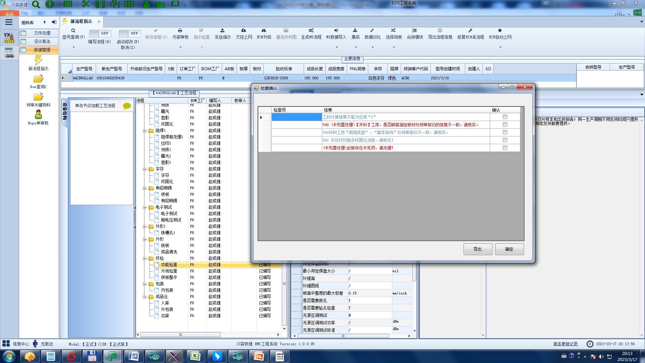Image resolution: width=645 pixels, height=363 pixels.
Task: Open the 新流程指示 lightning icon in sidebar
Action: [38, 61]
